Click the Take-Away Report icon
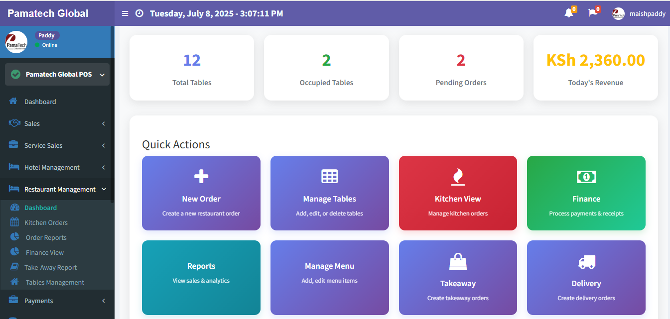The height and width of the screenshot is (319, 670). (x=14, y=267)
